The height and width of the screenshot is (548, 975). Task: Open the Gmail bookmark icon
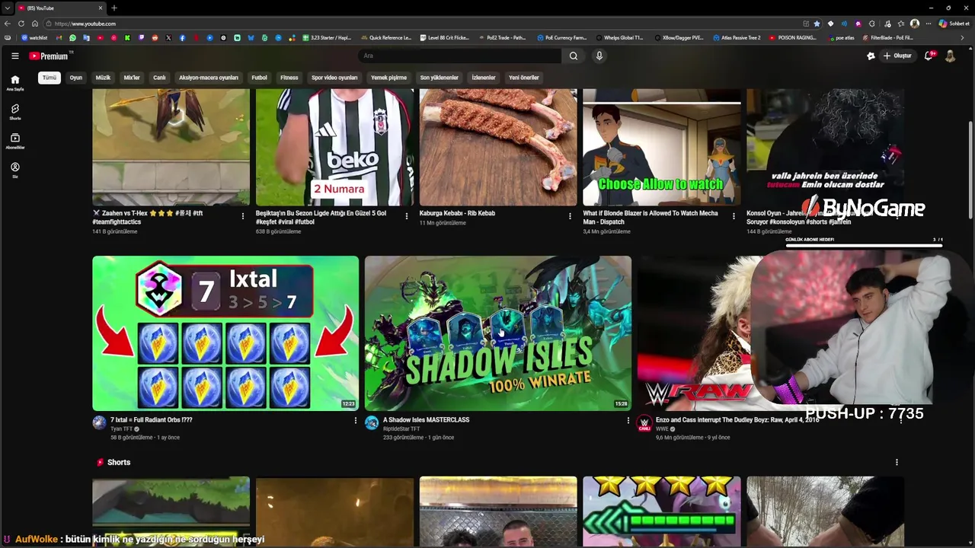click(x=59, y=37)
